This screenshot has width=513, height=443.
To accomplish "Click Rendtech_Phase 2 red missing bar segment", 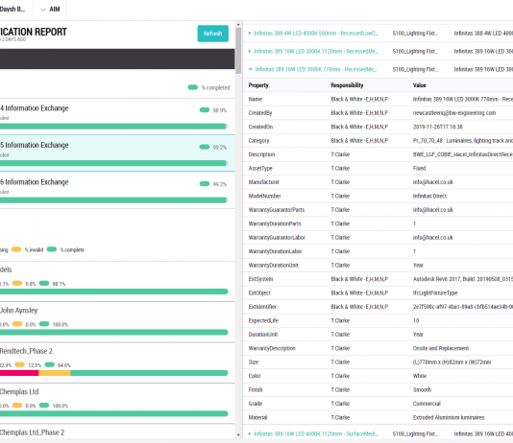I will pos(19,373).
